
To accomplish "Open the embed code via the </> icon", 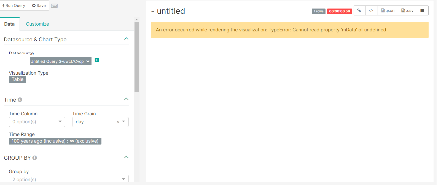I will [x=371, y=10].
